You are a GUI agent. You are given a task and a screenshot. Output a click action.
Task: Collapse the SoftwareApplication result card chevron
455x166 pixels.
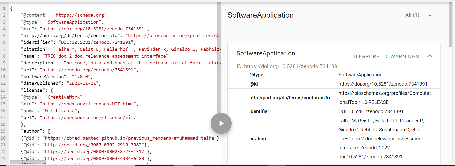(429, 56)
